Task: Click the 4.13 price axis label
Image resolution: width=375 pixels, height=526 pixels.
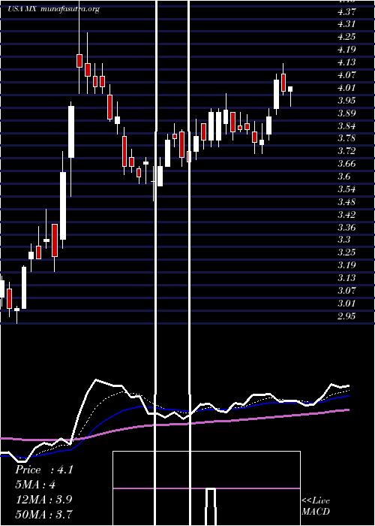Action: pyautogui.click(x=346, y=62)
